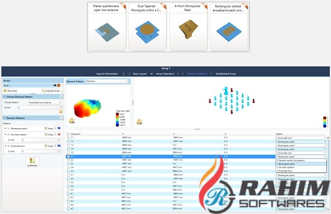Click Assign button for Rectangular patch
This screenshot has width=331, height=214.
(x=49, y=128)
